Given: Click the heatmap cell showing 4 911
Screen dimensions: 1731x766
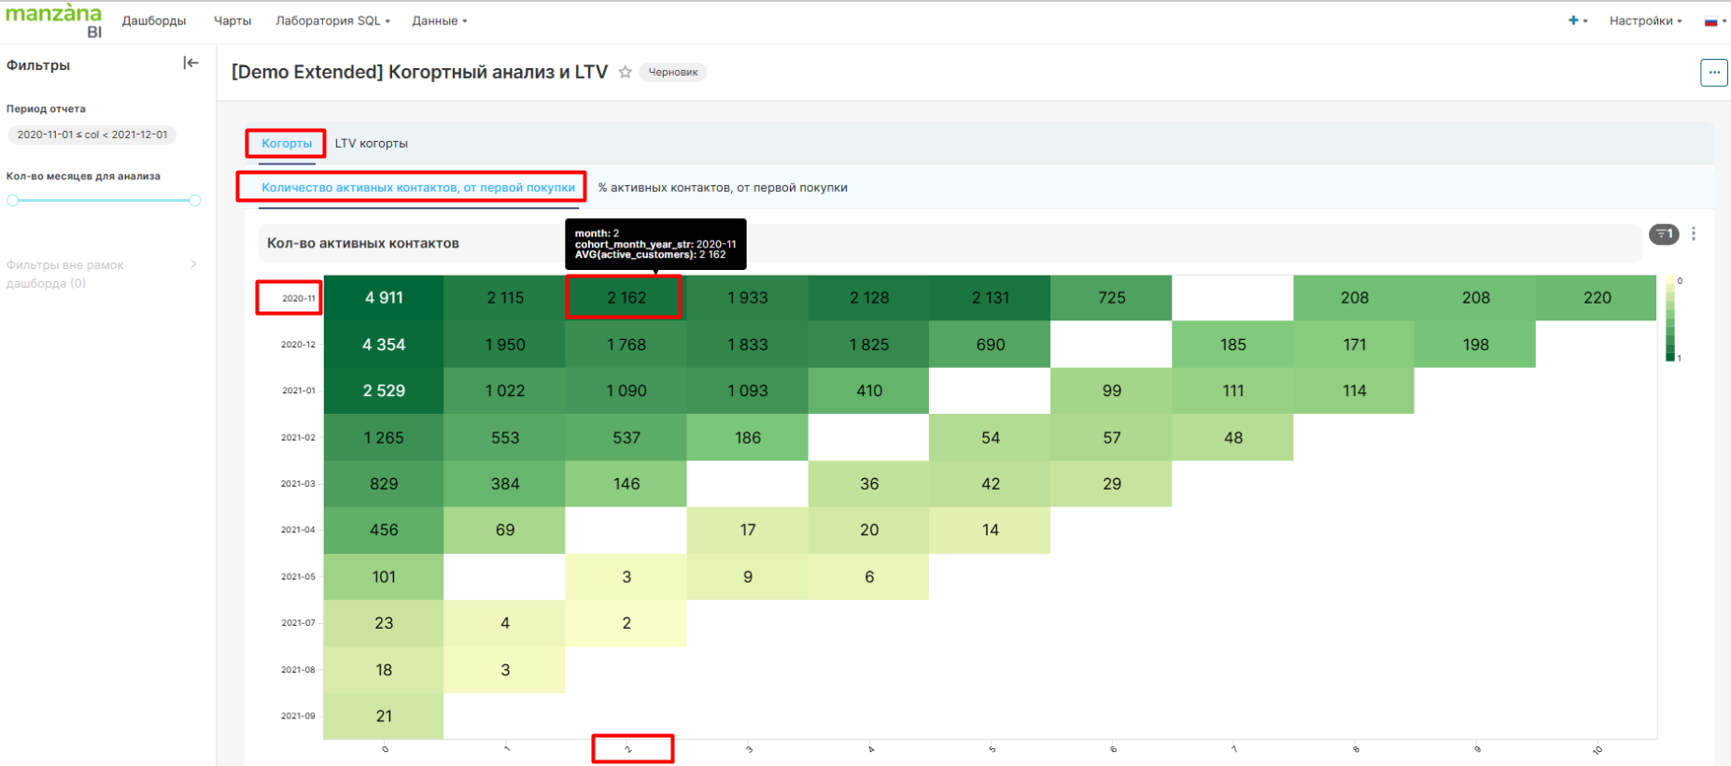Looking at the screenshot, I should coord(384,298).
